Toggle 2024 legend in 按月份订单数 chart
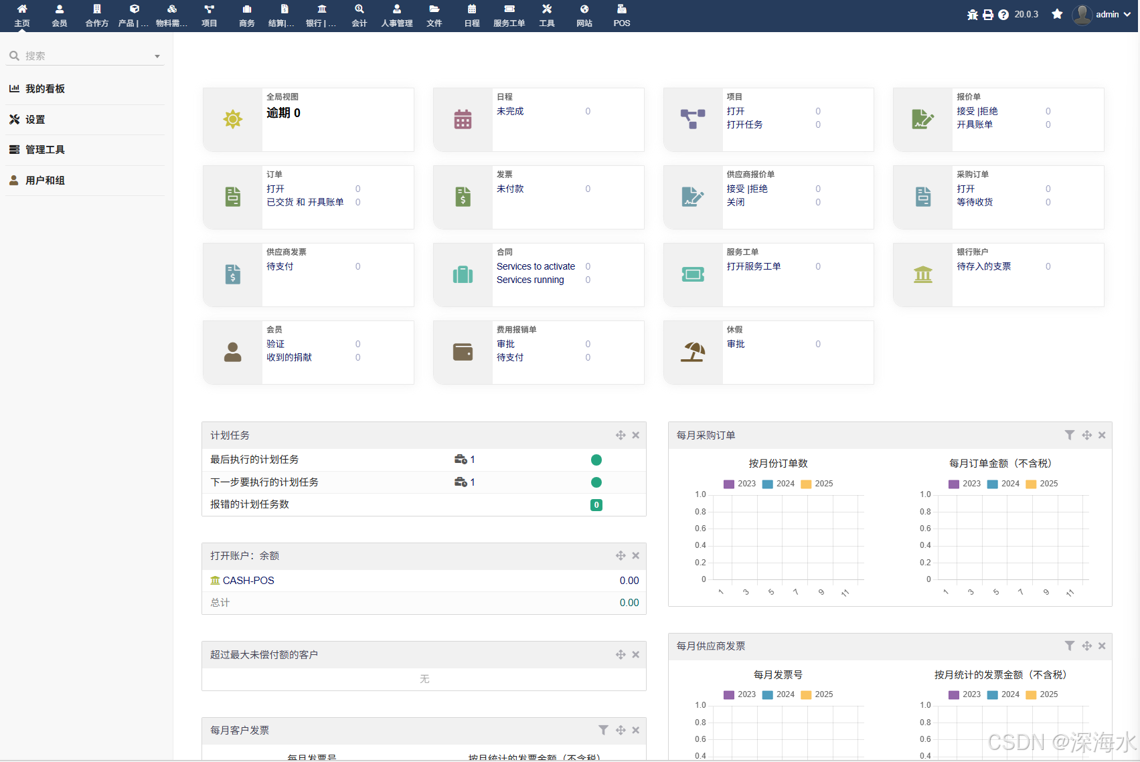1140x762 pixels. coord(779,484)
